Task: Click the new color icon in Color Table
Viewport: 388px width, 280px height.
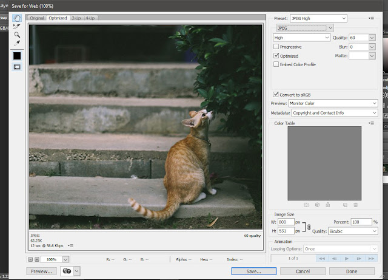Action: (x=345, y=205)
